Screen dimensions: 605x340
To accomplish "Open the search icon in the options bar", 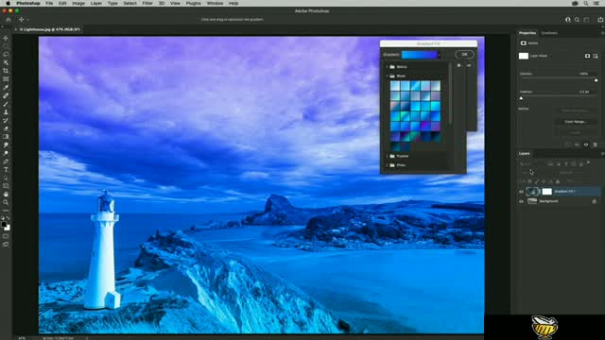I will [x=577, y=20].
